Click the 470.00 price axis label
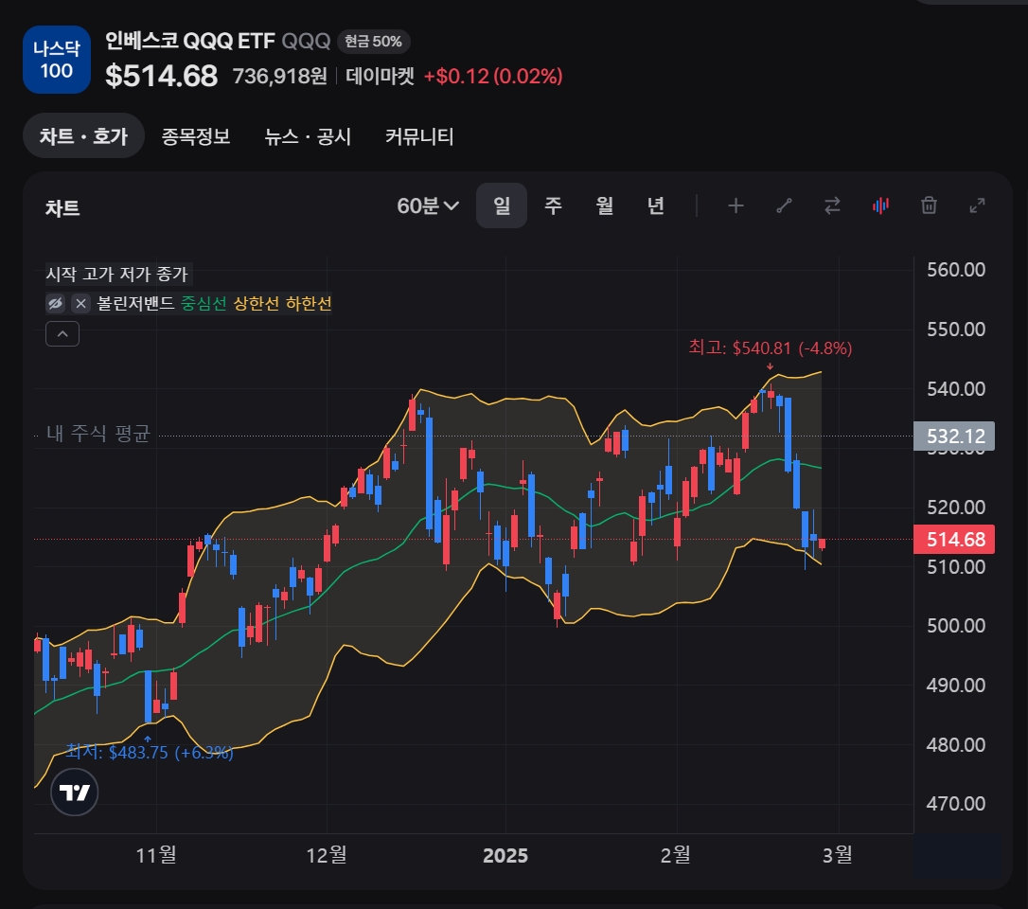 [x=956, y=803]
